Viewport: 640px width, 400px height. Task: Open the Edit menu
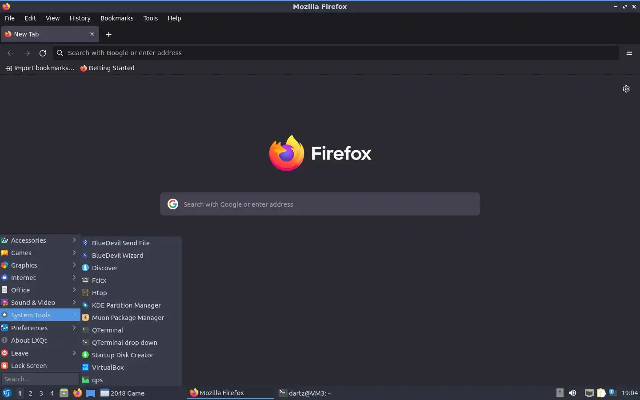pos(30,18)
